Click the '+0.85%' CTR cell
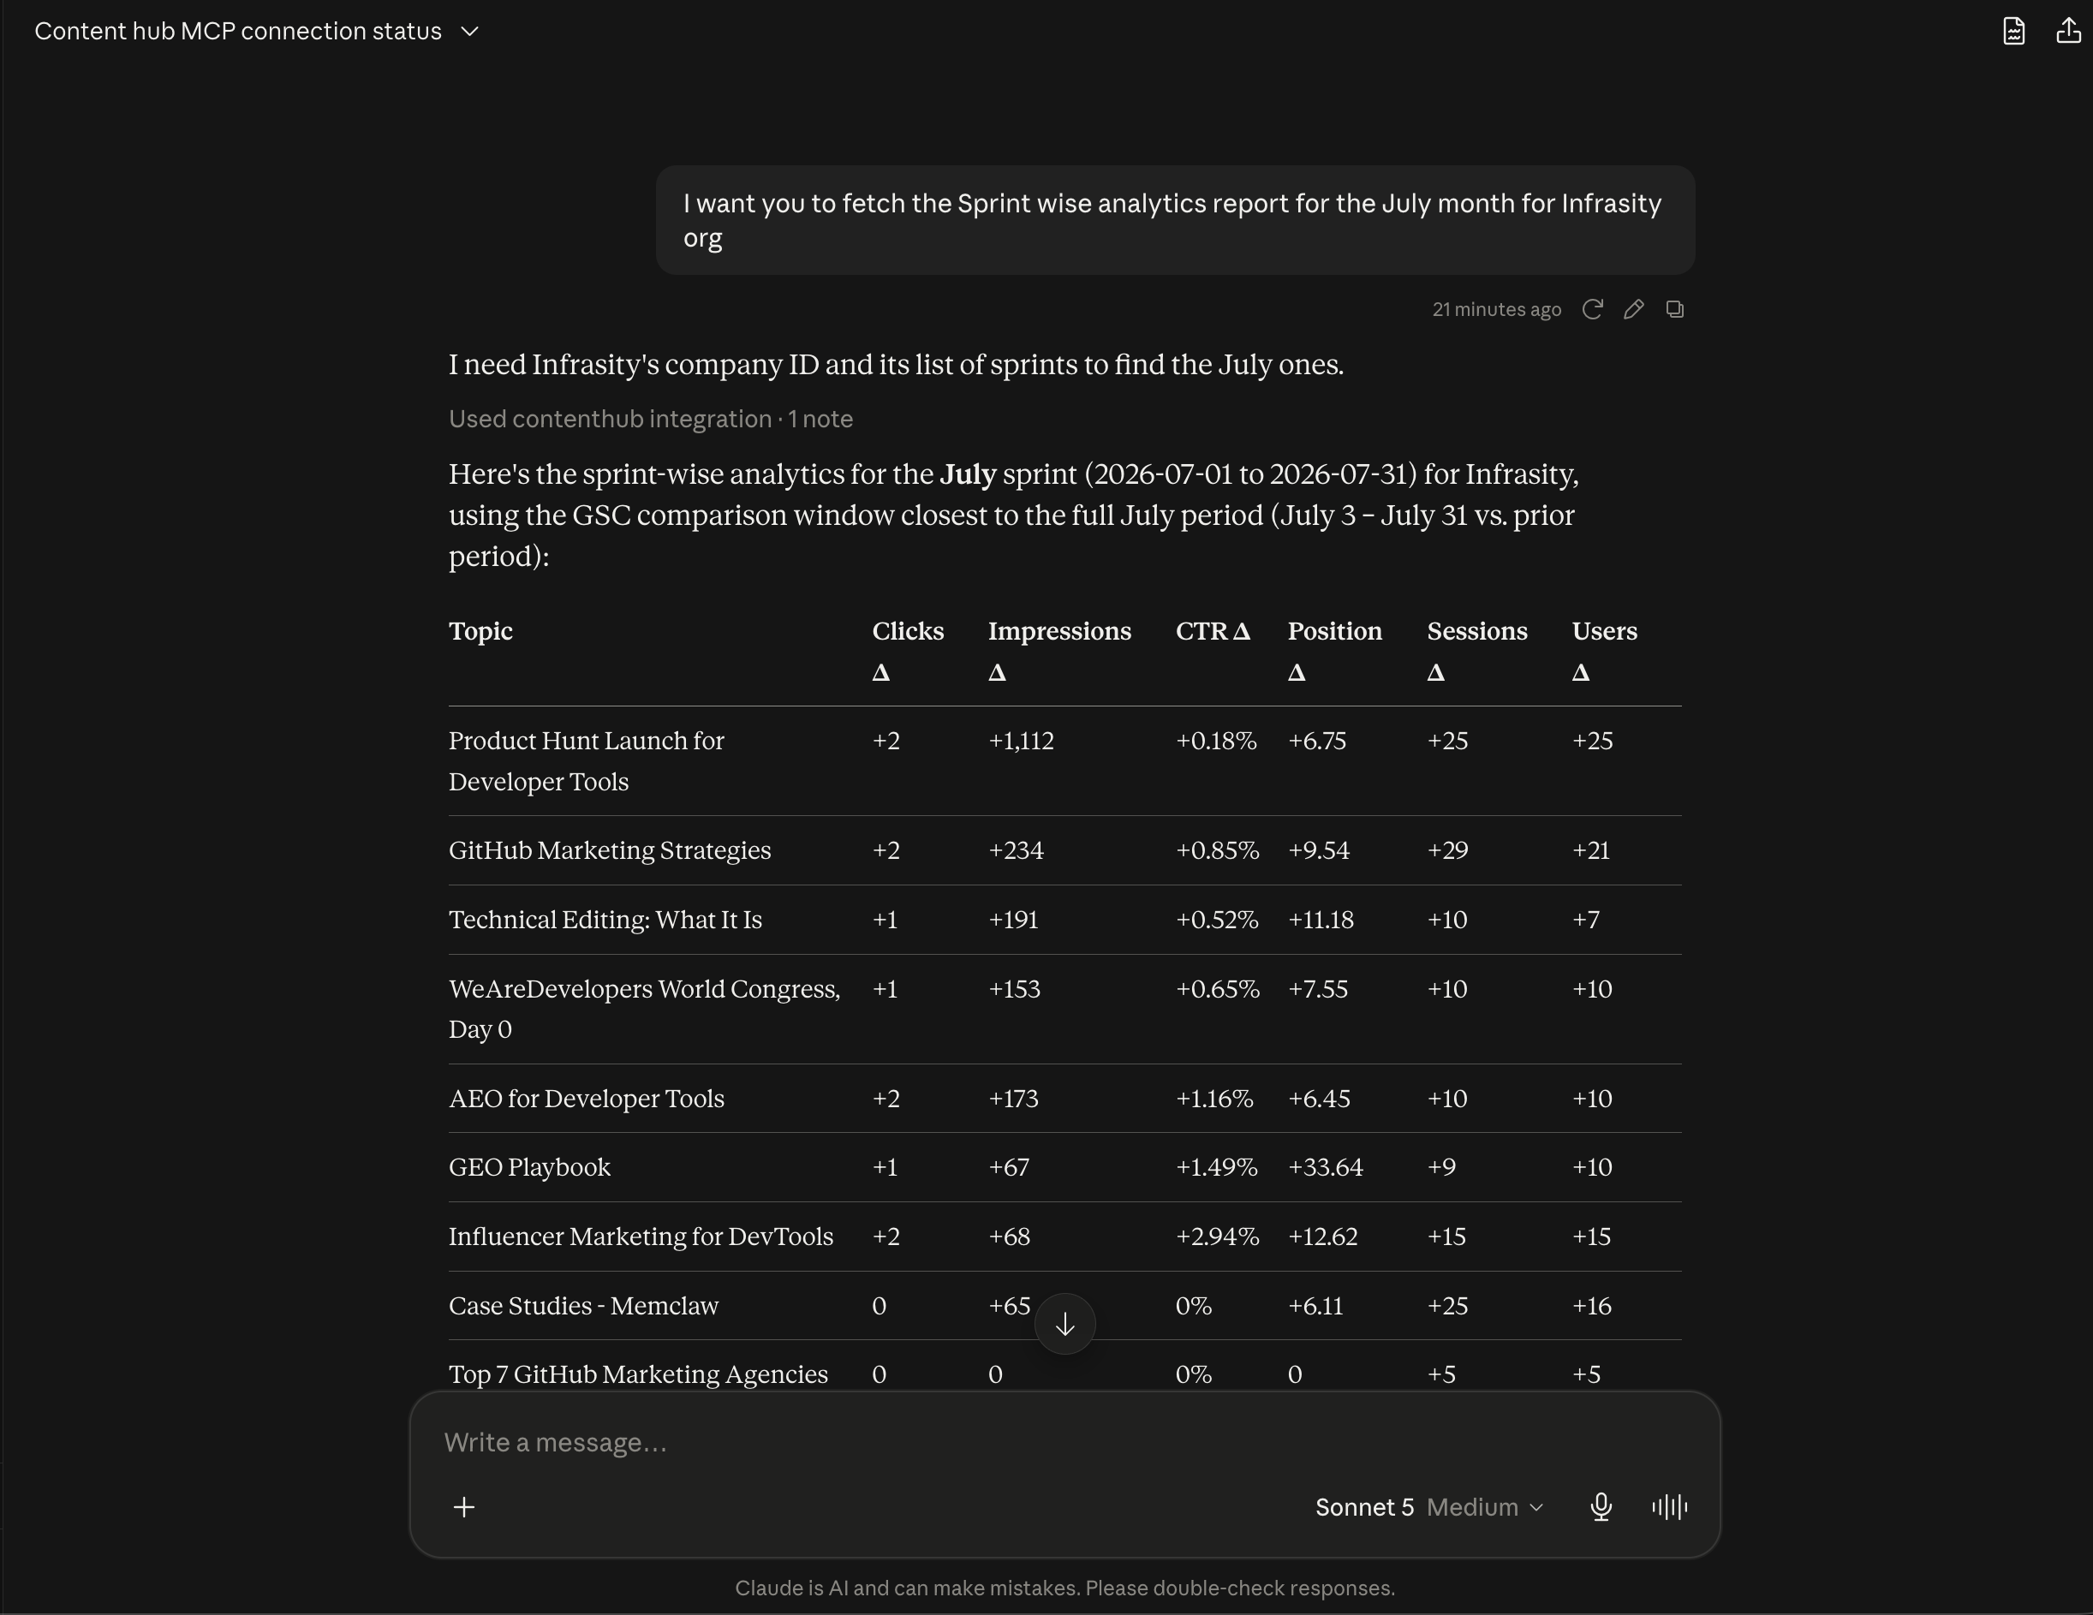The height and width of the screenshot is (1615, 2093). (x=1217, y=850)
